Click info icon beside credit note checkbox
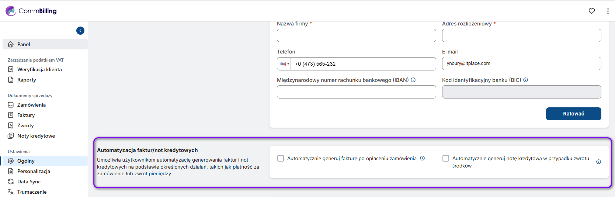This screenshot has width=615, height=197. click(x=598, y=162)
